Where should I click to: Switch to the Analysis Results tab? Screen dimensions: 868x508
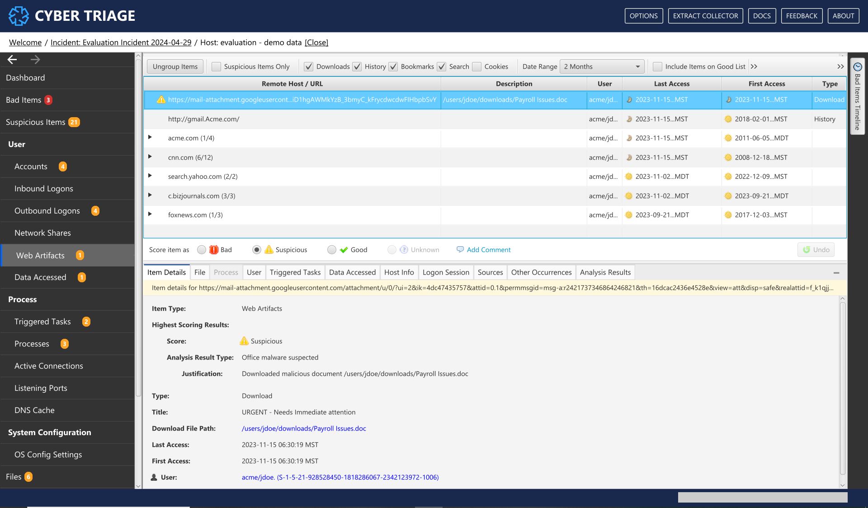pos(604,271)
